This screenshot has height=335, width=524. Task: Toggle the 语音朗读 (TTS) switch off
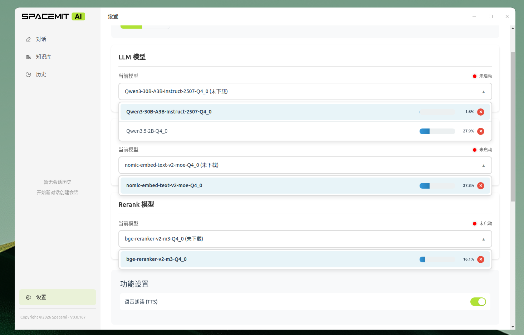(x=478, y=302)
